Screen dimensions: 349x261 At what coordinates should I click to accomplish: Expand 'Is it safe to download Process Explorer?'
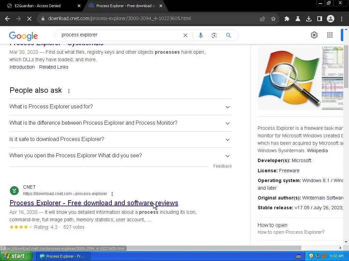[120, 139]
